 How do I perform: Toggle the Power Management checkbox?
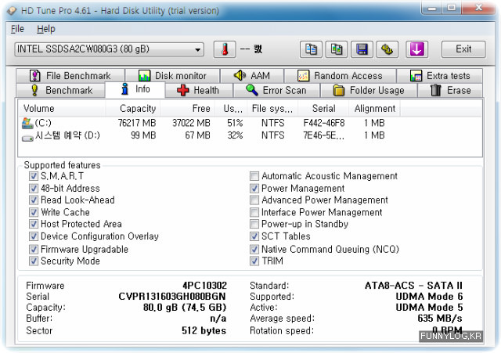pos(254,188)
